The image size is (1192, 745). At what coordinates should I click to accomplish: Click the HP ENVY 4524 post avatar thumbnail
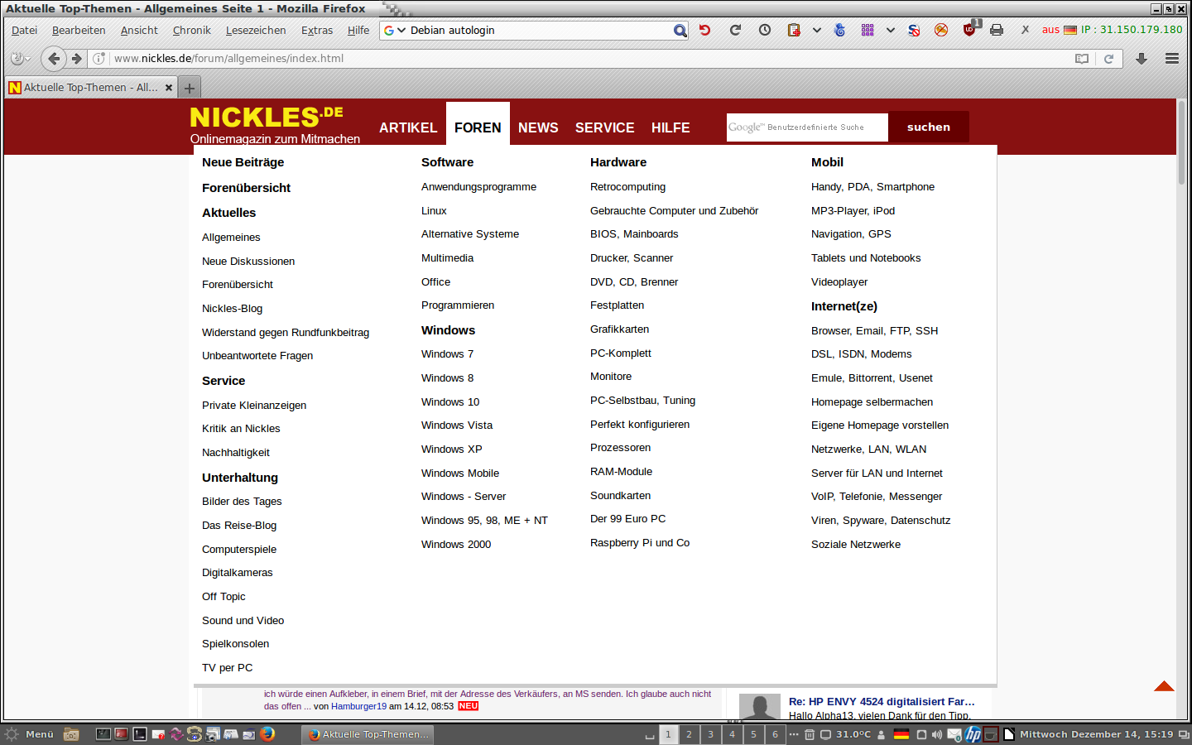click(760, 707)
